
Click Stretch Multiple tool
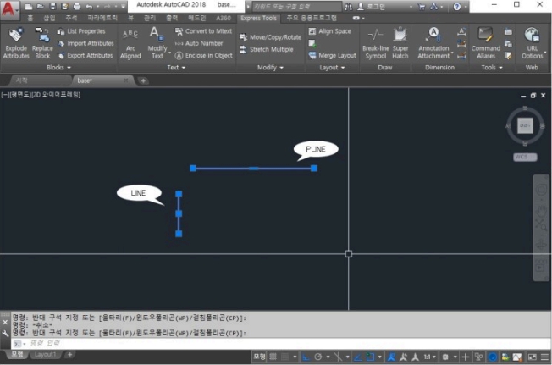pos(266,49)
